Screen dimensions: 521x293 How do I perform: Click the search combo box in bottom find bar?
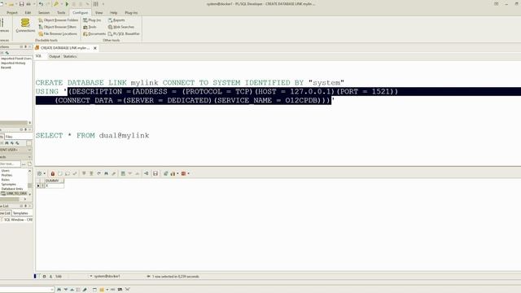click(x=27, y=290)
